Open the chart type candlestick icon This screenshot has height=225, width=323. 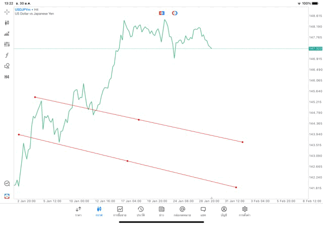(7, 22)
